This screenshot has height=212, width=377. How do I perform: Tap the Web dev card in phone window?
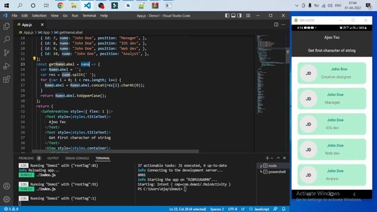[x=332, y=150]
